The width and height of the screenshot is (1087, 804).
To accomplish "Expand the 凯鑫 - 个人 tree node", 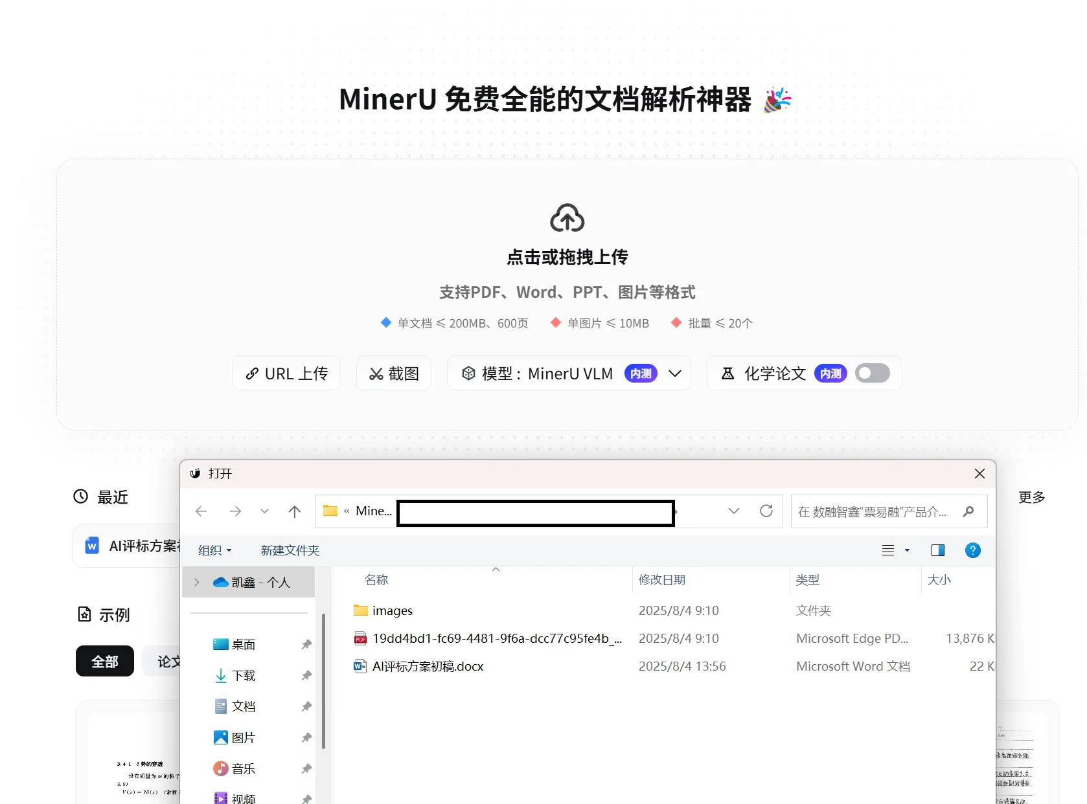I will 197,583.
